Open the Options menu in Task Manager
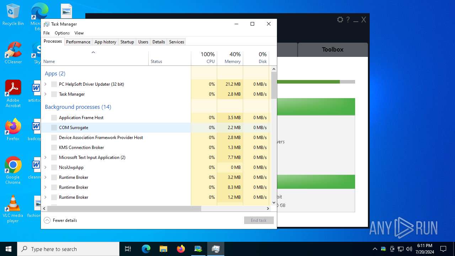455x256 pixels. (62, 33)
